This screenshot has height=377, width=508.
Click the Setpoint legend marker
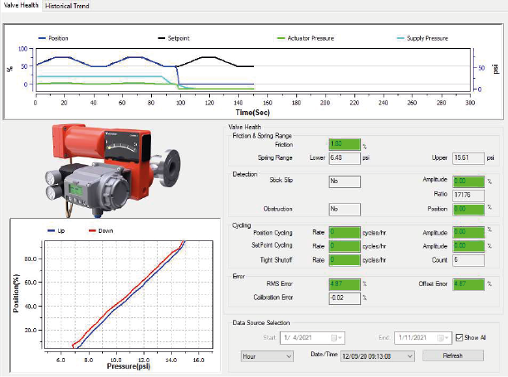click(x=163, y=37)
